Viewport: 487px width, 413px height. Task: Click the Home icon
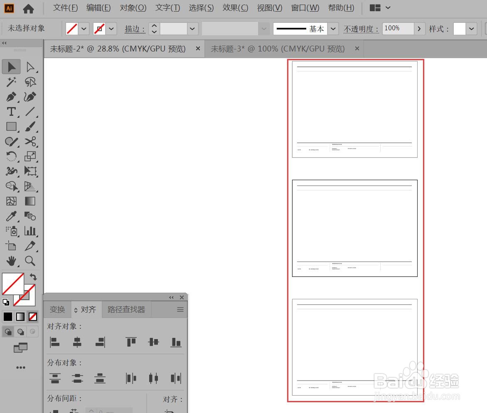(x=29, y=8)
